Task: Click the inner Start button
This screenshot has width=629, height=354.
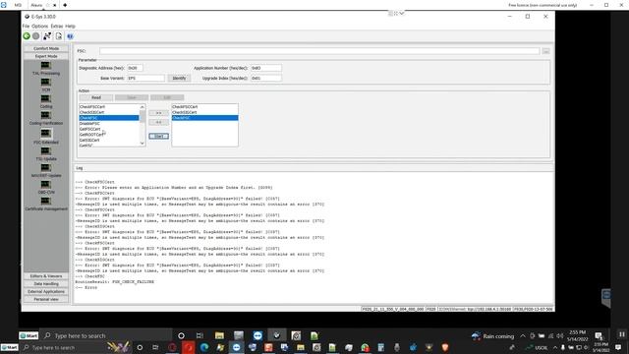Action: [x=29, y=335]
